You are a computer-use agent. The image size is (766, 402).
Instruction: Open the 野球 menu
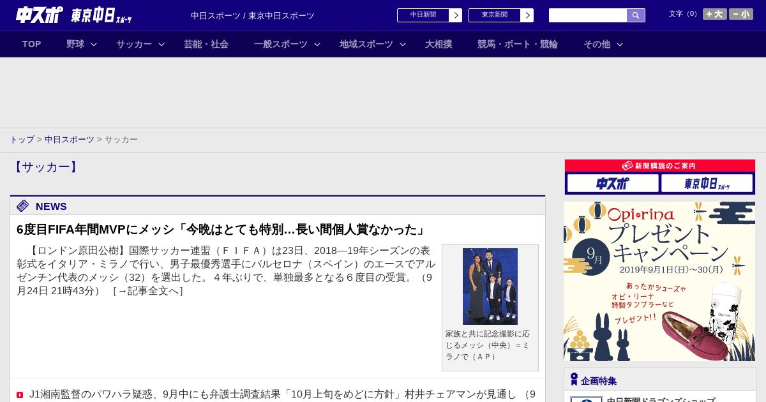click(x=75, y=44)
